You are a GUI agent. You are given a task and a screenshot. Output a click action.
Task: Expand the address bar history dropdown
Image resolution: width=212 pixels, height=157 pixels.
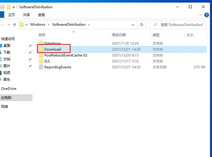pos(133,25)
